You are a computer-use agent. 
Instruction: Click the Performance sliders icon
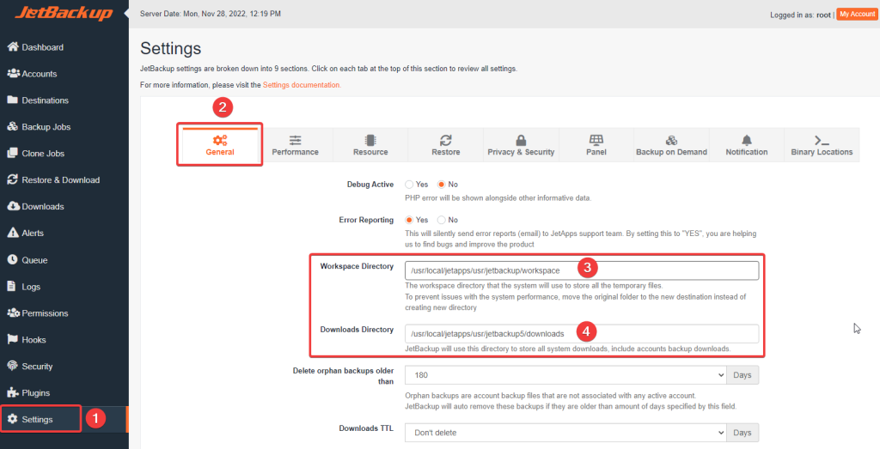[x=296, y=140]
